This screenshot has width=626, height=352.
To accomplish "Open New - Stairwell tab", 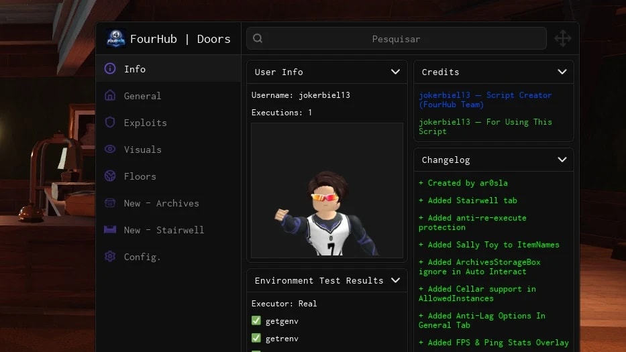I will pyautogui.click(x=168, y=229).
